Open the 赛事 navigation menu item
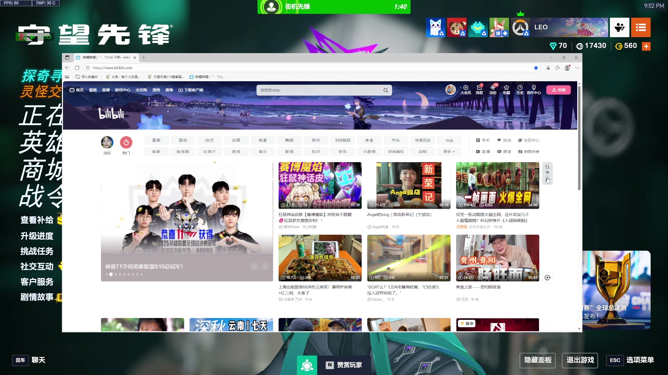Viewport: 668px width, 375px height. point(169,90)
